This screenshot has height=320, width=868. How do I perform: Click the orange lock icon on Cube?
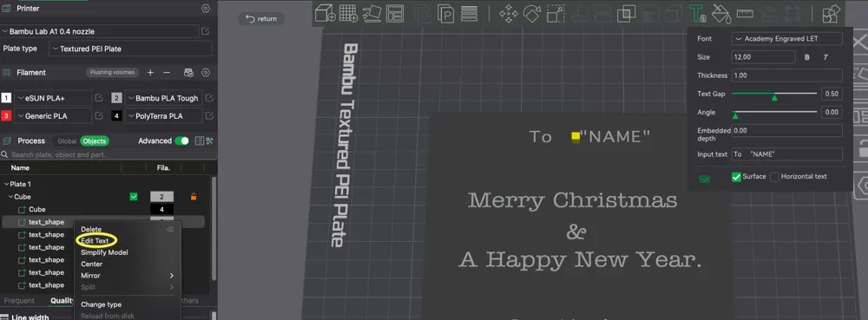click(x=194, y=196)
